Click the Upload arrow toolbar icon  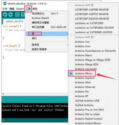pos(11,15)
